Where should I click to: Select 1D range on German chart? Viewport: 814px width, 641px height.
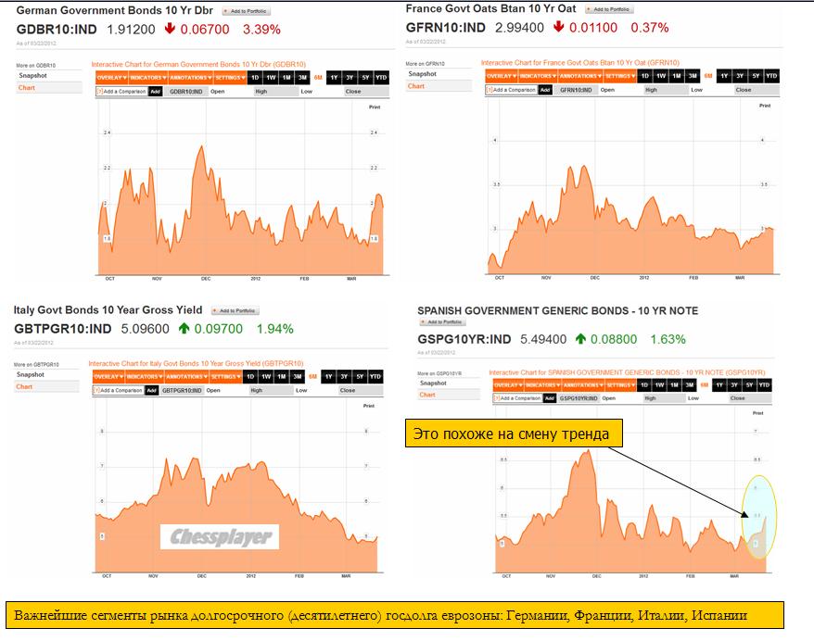[255, 79]
